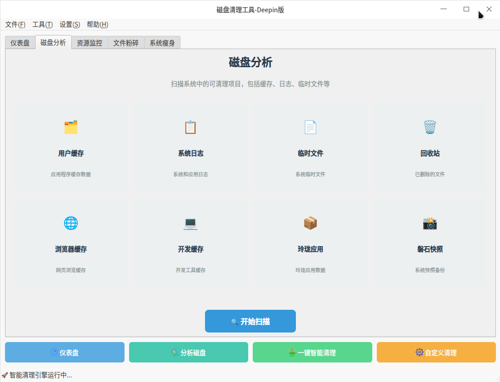This screenshot has height=382, width=500.
Task: Click the 用户缓存 folder icon
Action: [x=71, y=128]
